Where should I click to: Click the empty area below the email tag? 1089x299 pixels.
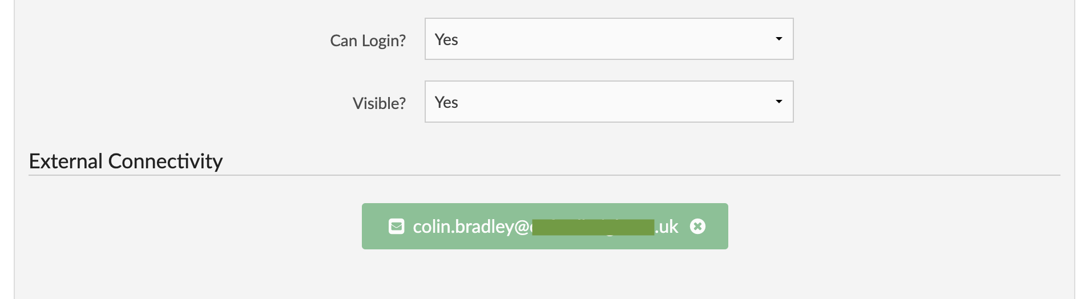click(x=544, y=274)
